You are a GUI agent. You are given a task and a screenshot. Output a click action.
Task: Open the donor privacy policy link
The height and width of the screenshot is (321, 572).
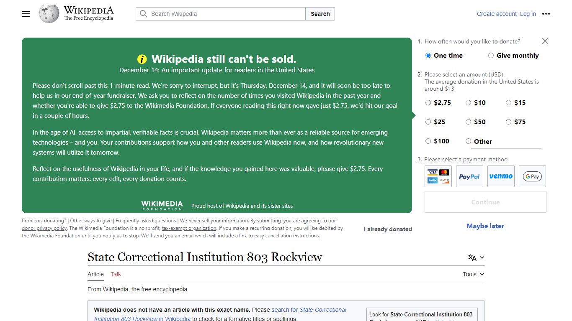pos(44,228)
